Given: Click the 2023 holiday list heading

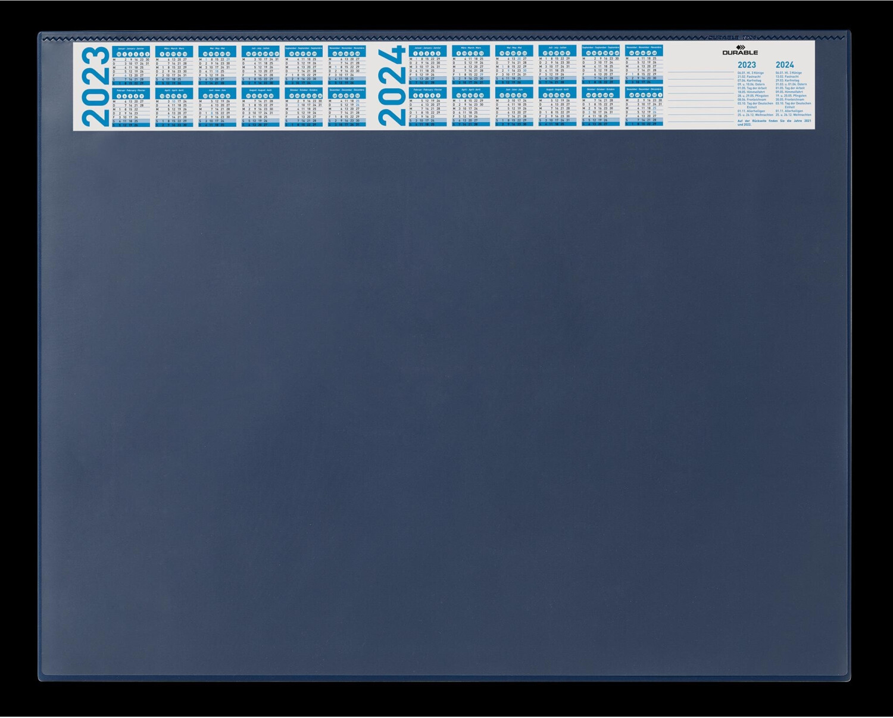Looking at the screenshot, I should (747, 65).
